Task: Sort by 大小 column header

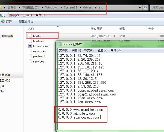Action: point(151,29)
